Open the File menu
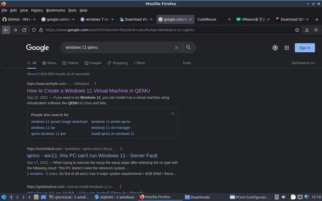The width and height of the screenshot is (322, 201). (x=4, y=10)
